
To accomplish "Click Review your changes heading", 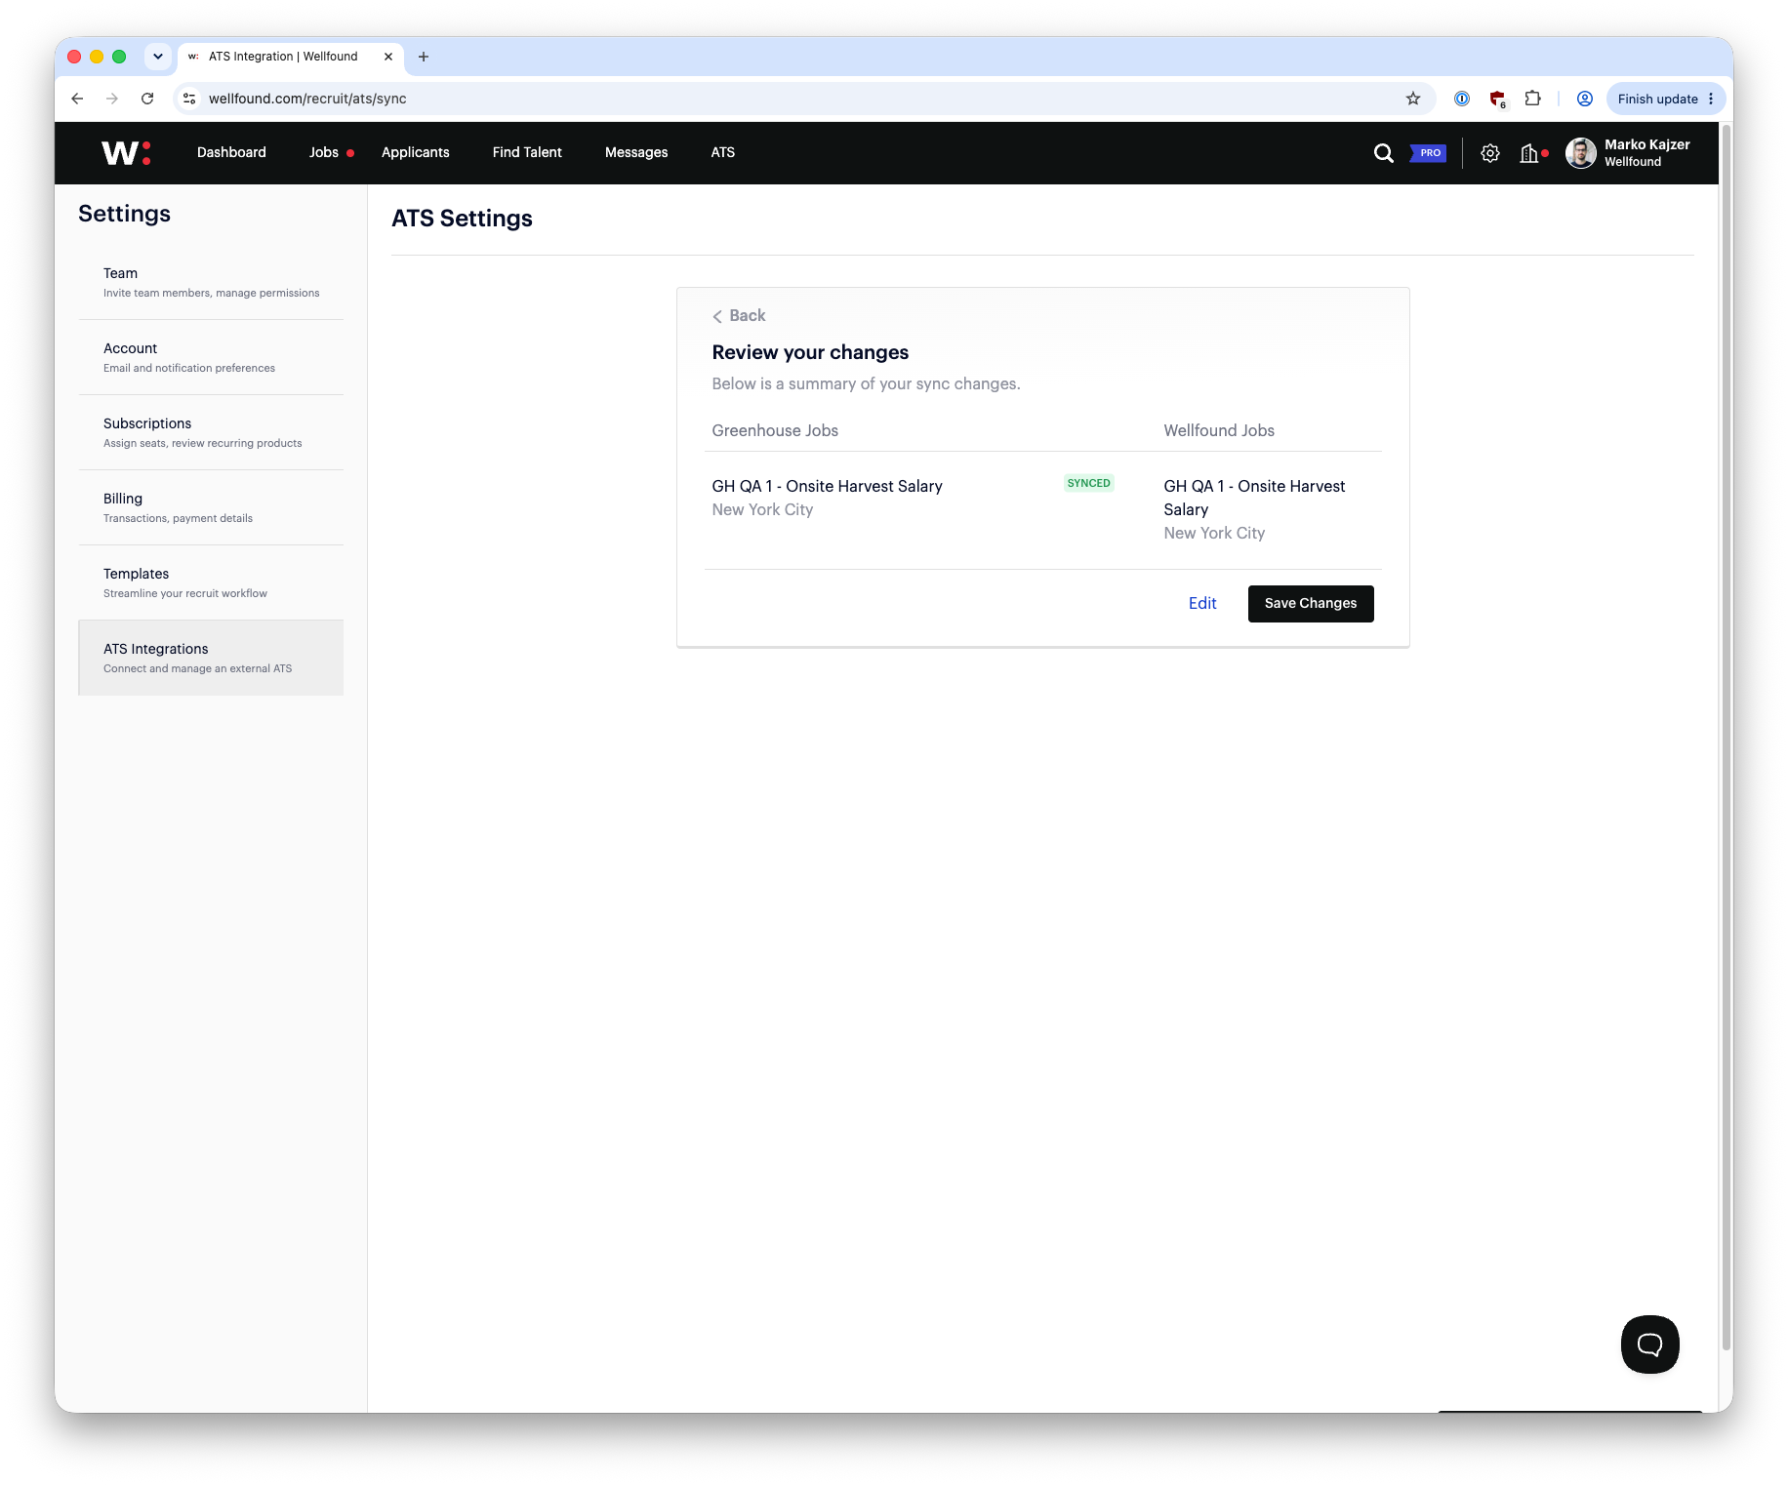I will tap(810, 353).
